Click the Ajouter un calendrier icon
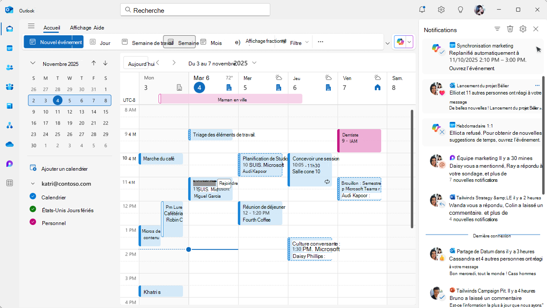Image resolution: width=547 pixels, height=308 pixels. coord(33,168)
